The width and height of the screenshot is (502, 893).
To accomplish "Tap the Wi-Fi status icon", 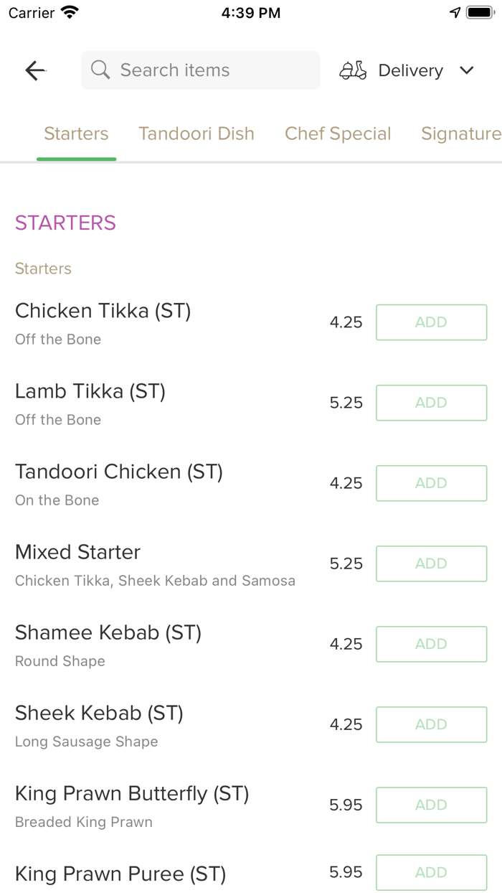I will [x=70, y=13].
